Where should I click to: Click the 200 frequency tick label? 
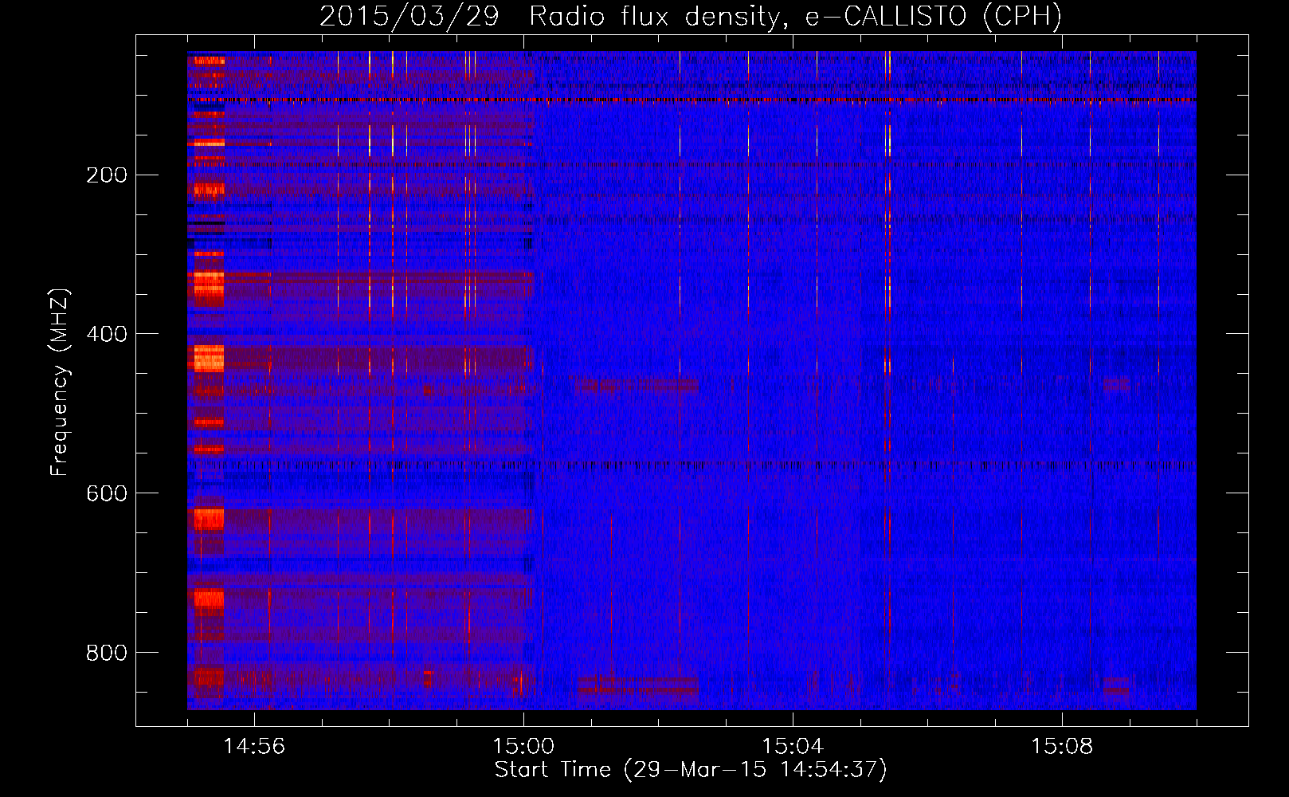click(x=106, y=175)
